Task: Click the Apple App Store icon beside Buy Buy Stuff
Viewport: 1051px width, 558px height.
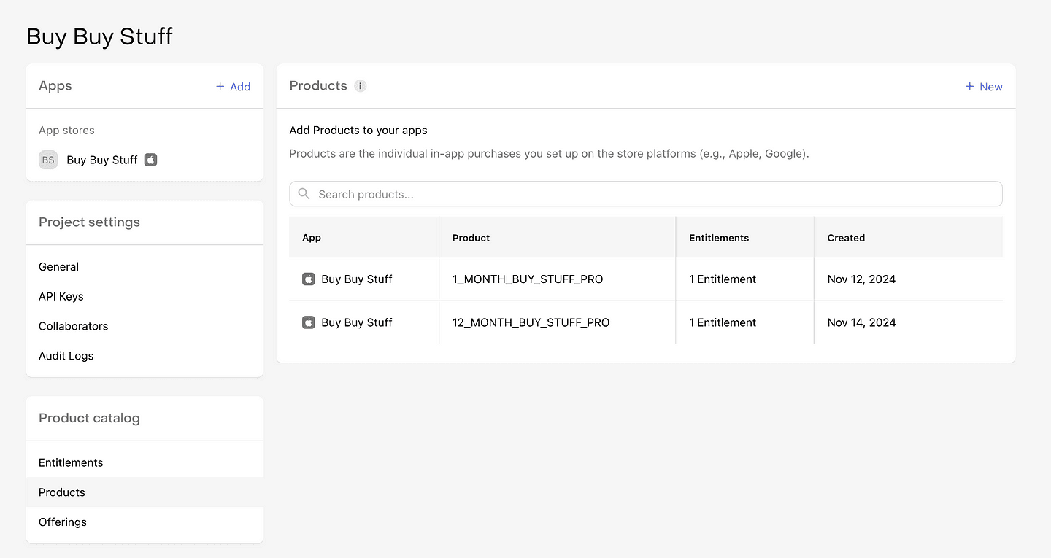Action: [x=150, y=160]
